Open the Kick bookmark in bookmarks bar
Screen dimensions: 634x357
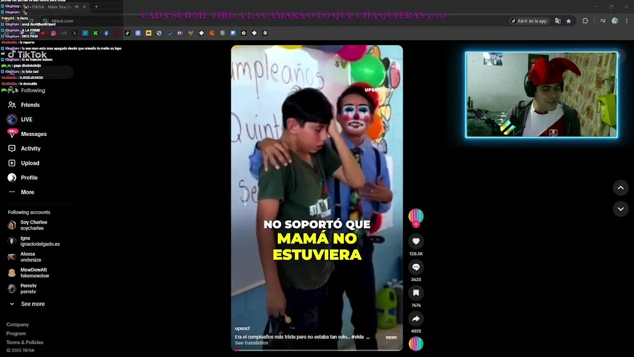click(x=96, y=33)
